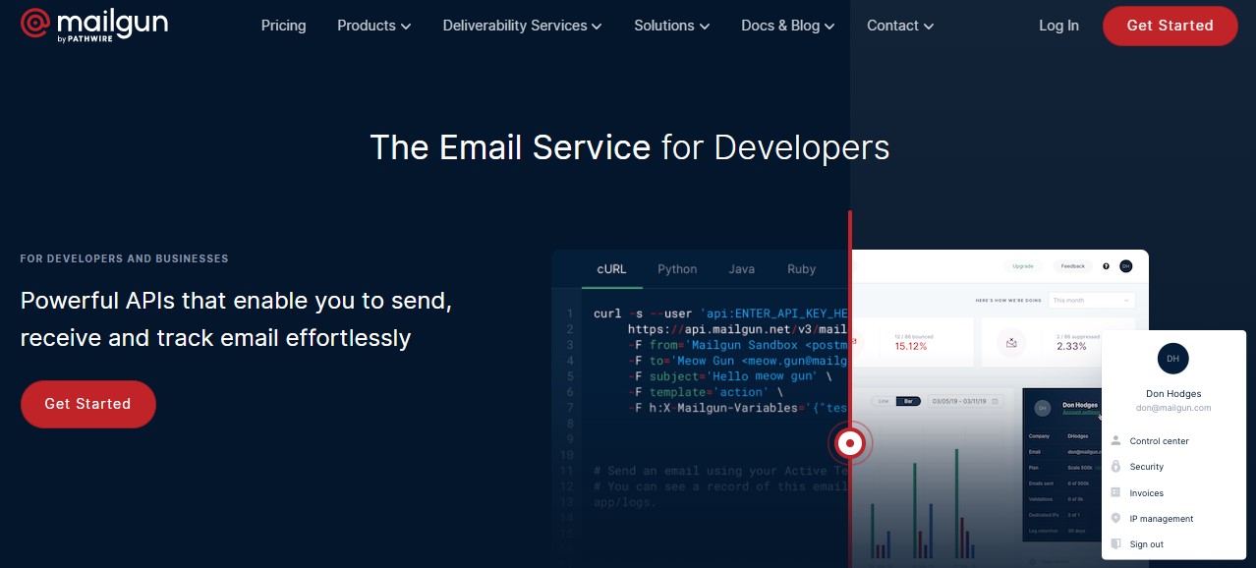
Task: Click the small DH avatar in dashboard header
Action: tap(1126, 266)
